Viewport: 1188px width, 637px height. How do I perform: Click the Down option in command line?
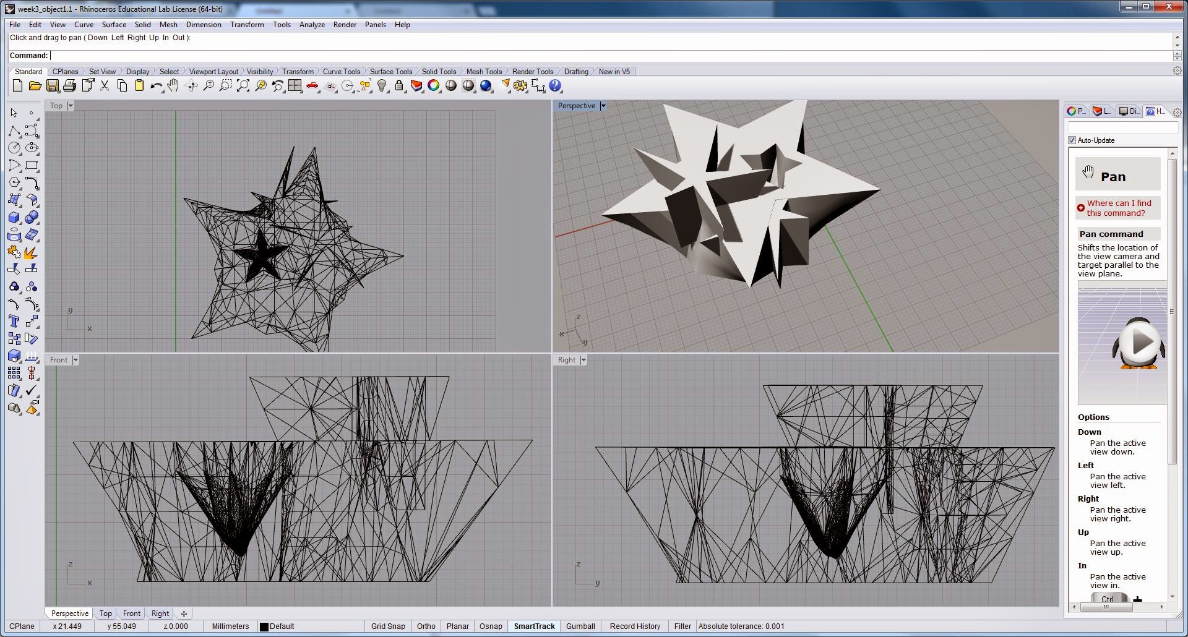tap(97, 38)
